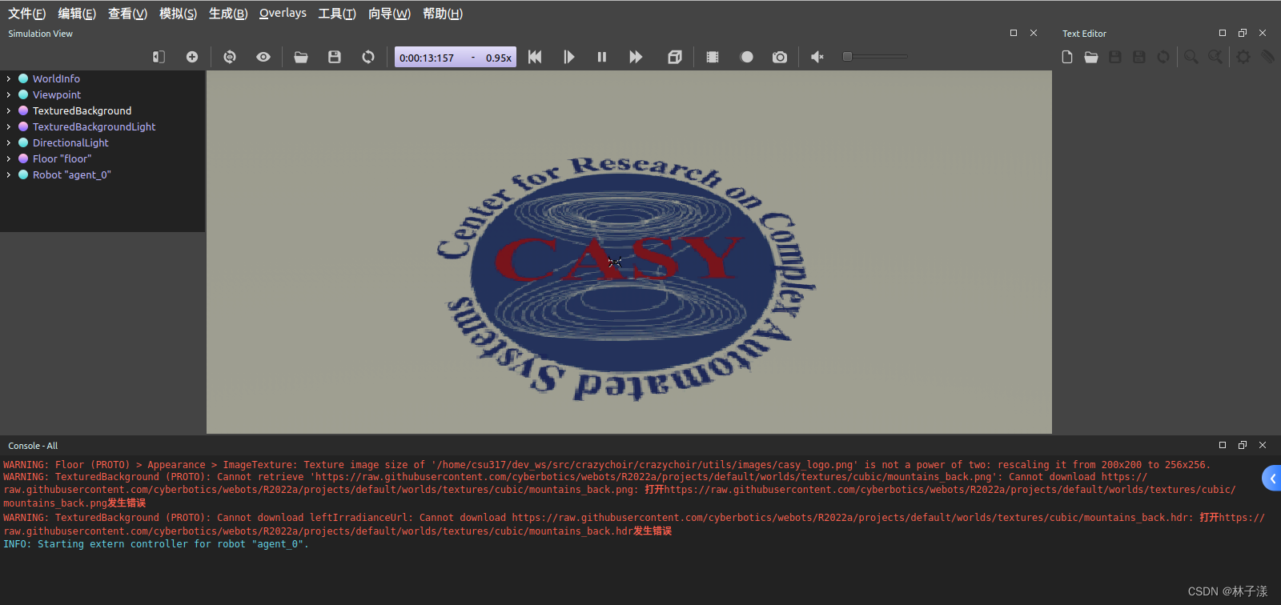This screenshot has width=1281, height=605.
Task: Expand the Viewpoint node
Action: (x=8, y=94)
